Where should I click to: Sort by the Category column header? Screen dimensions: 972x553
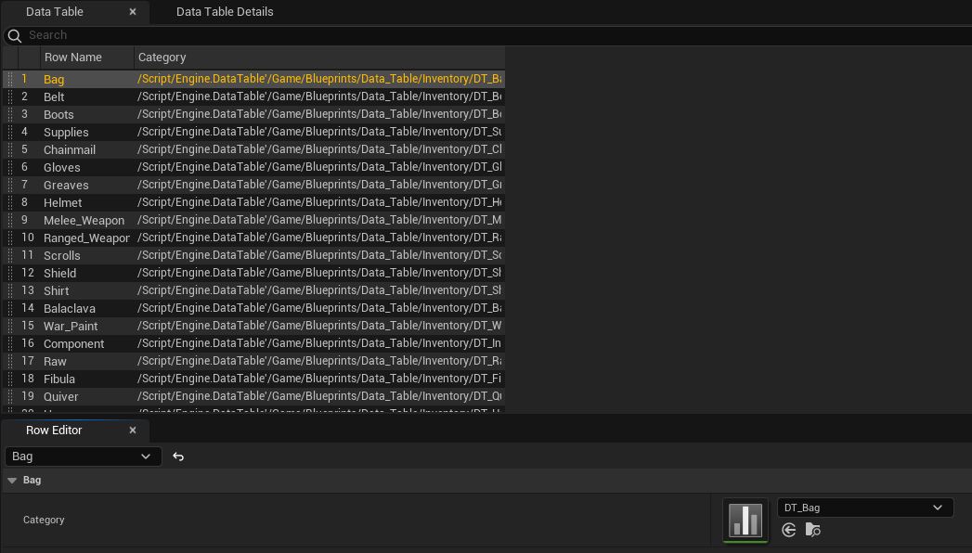tap(319, 57)
